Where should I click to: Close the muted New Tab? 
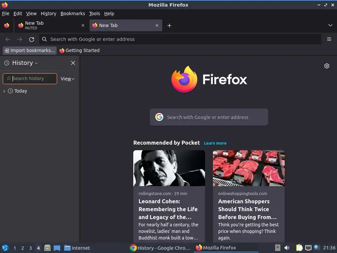click(x=83, y=25)
